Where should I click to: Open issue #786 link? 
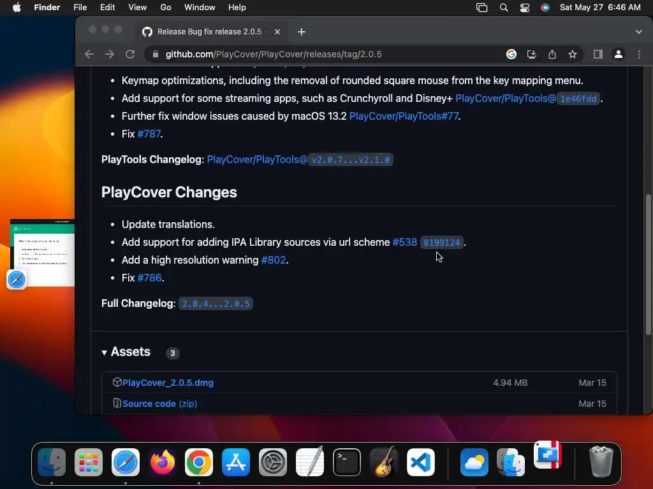149,278
